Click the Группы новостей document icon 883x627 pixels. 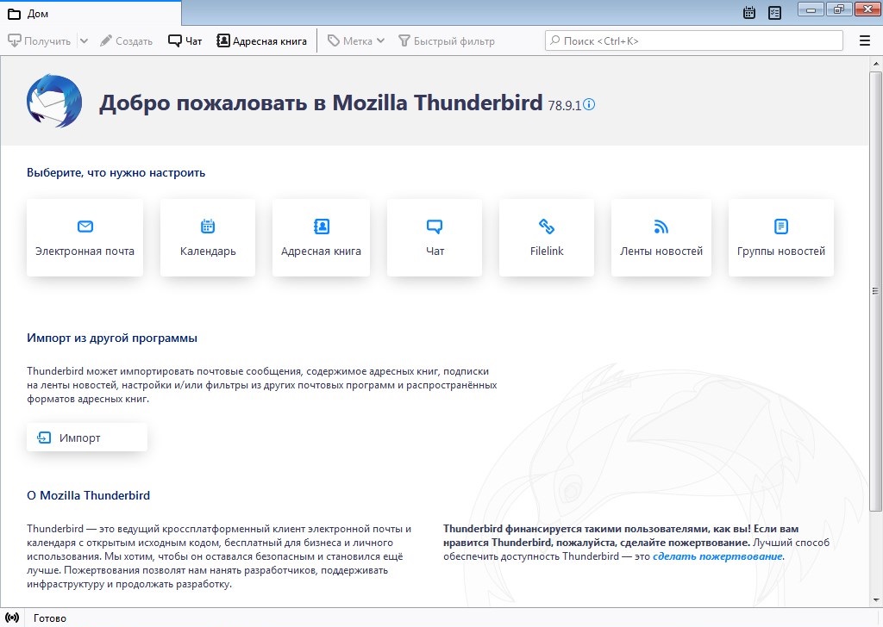click(781, 227)
